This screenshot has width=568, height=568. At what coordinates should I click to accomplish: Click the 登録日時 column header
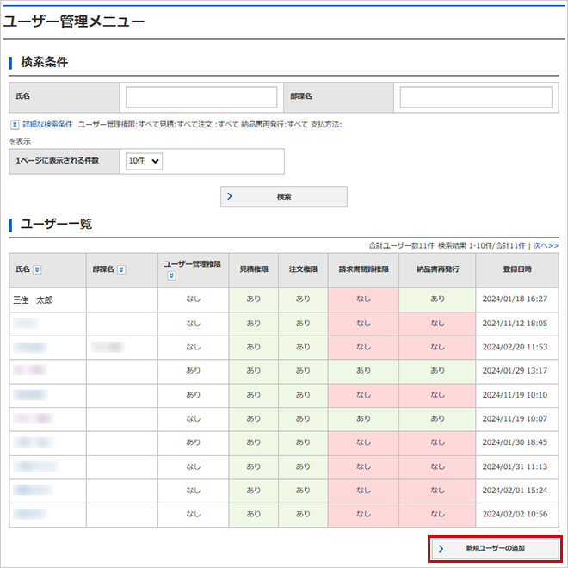pos(517,269)
